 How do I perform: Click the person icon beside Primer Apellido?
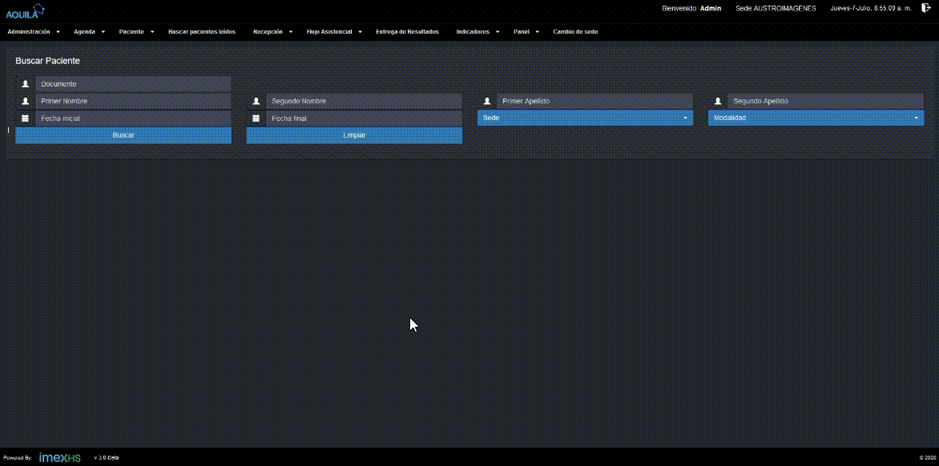click(x=487, y=102)
